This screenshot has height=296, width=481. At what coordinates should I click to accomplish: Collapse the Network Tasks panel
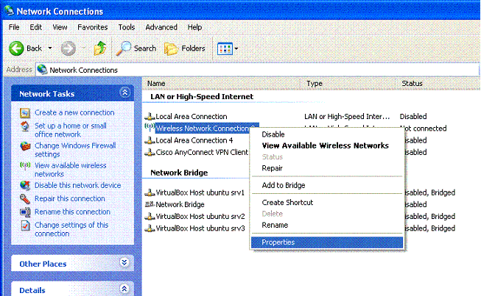124,93
